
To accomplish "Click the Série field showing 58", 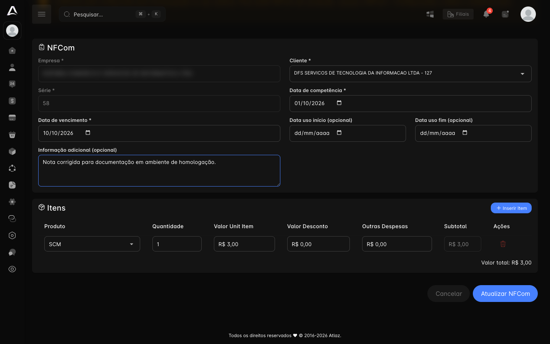I will tap(159, 104).
